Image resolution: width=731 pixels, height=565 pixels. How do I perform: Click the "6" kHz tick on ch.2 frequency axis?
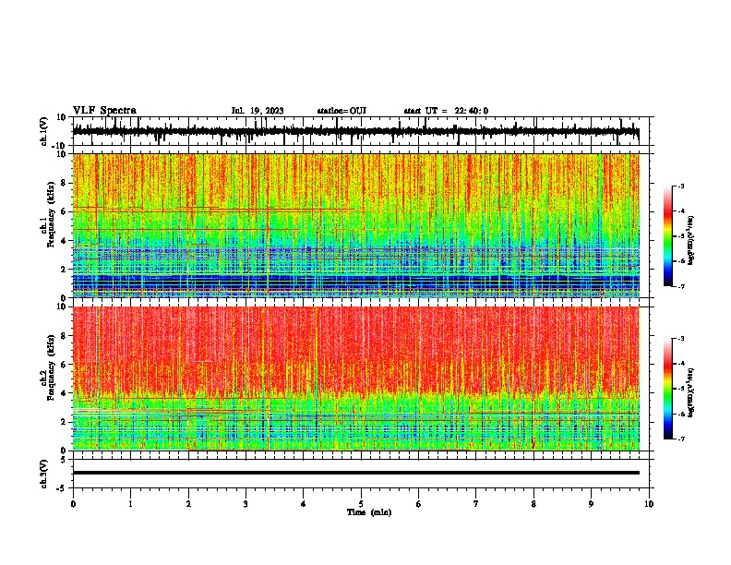click(65, 365)
